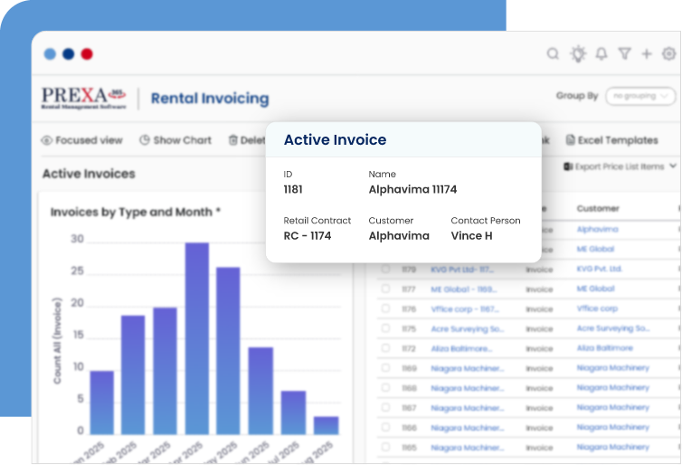The image size is (682, 465).
Task: Tick checkbox for invoice row 1172
Action: click(385, 348)
